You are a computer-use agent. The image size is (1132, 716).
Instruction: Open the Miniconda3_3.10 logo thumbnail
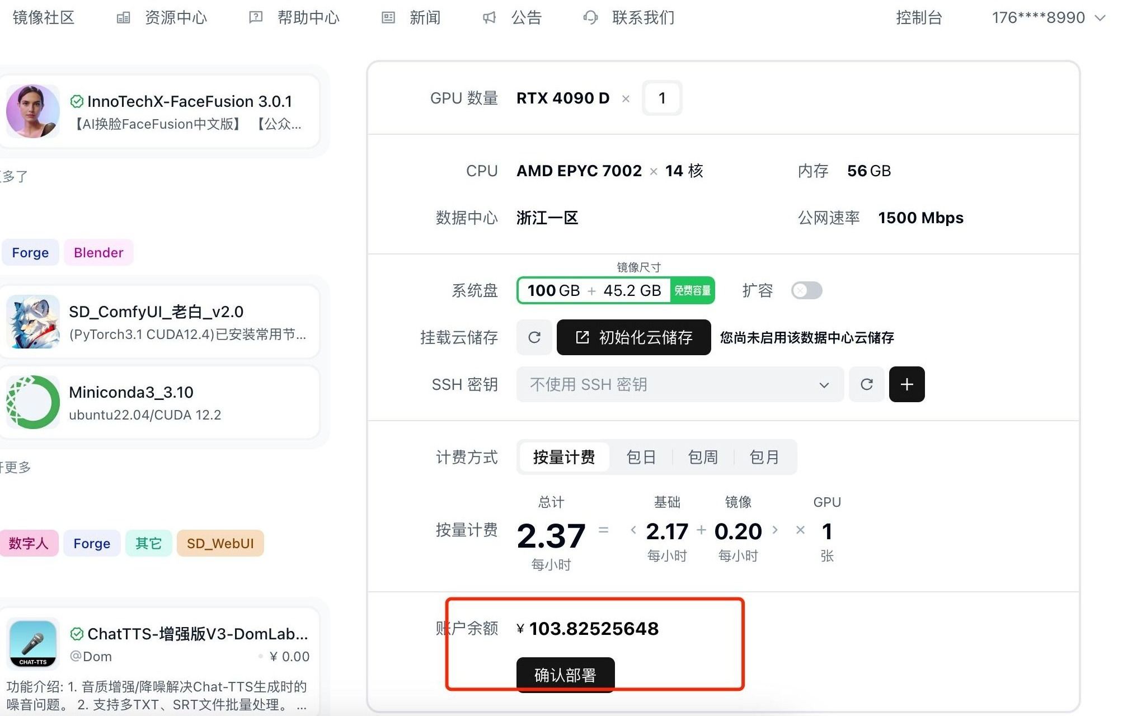coord(33,402)
